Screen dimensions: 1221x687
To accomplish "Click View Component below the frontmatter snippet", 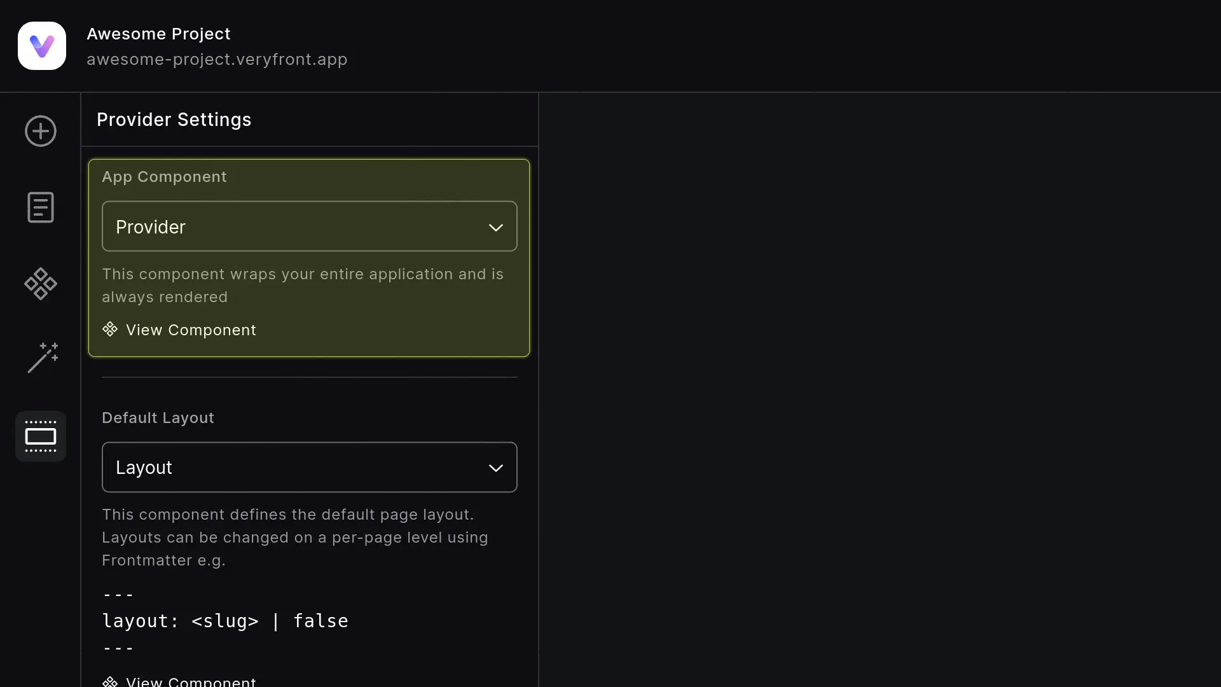I will click(x=191, y=681).
